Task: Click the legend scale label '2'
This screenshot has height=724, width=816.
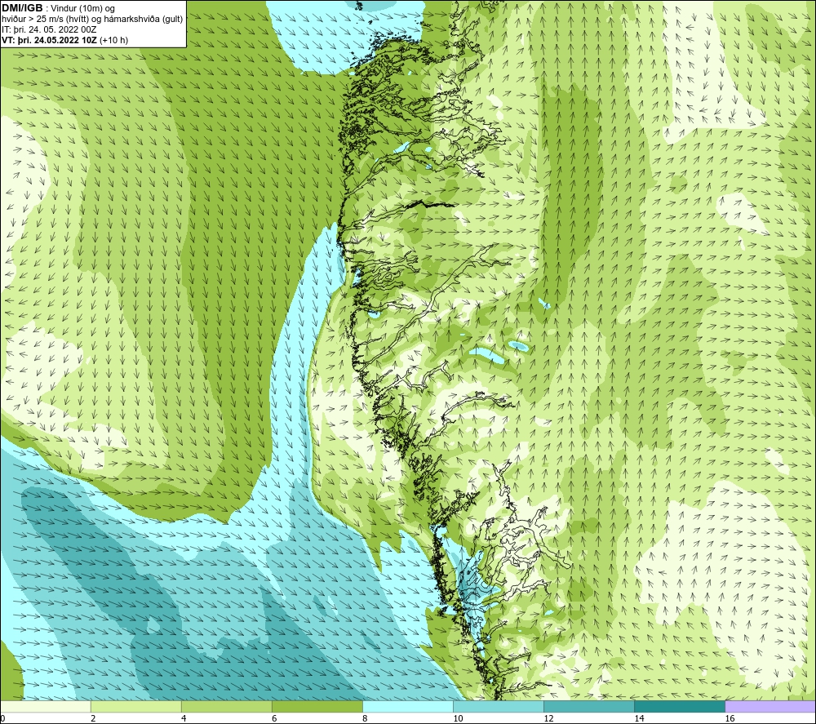Action: point(93,718)
